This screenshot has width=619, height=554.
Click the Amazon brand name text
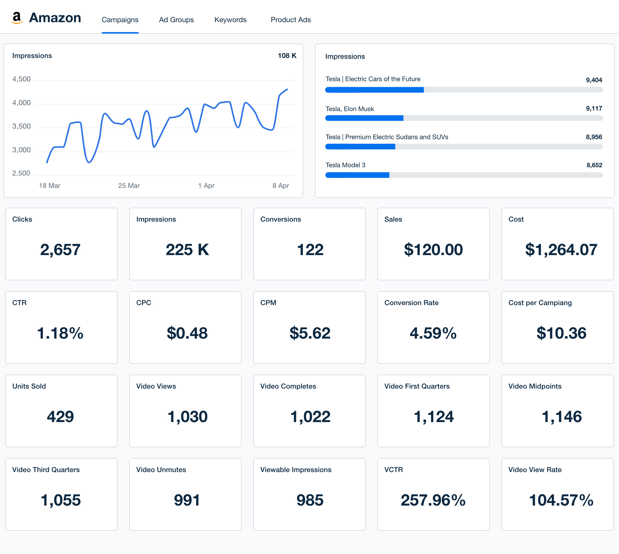tap(55, 18)
